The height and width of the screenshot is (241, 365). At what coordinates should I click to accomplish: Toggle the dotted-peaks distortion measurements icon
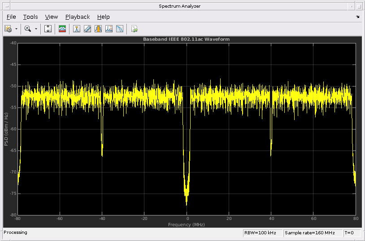click(x=109, y=29)
